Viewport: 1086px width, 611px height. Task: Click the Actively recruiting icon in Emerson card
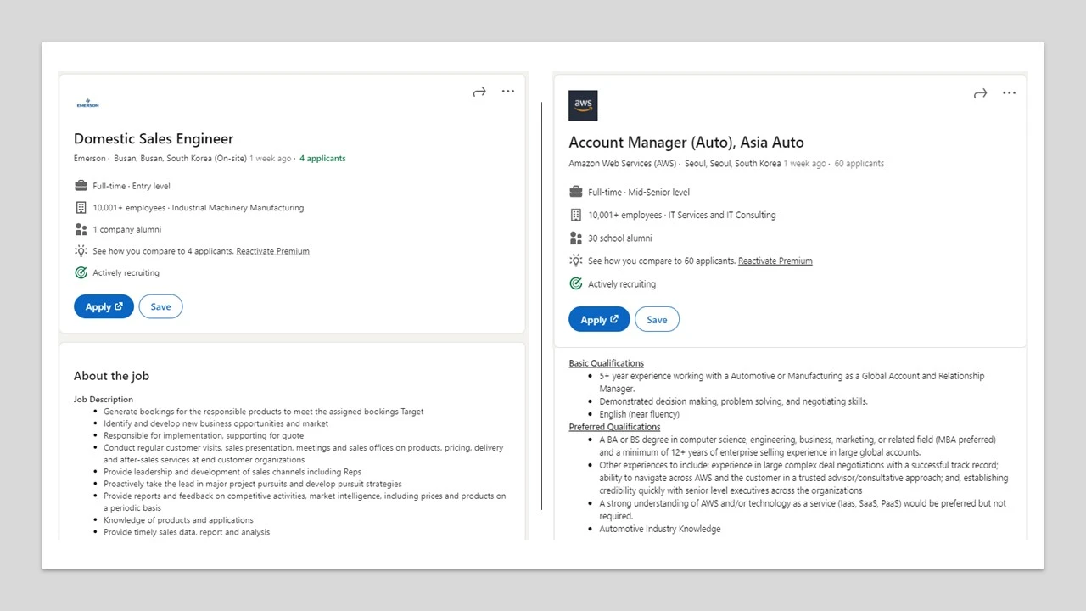[x=81, y=273]
